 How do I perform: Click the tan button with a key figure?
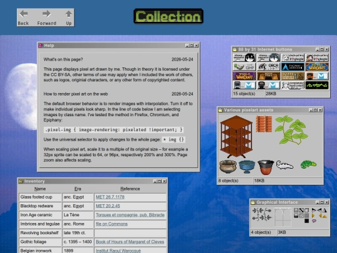point(293,76)
